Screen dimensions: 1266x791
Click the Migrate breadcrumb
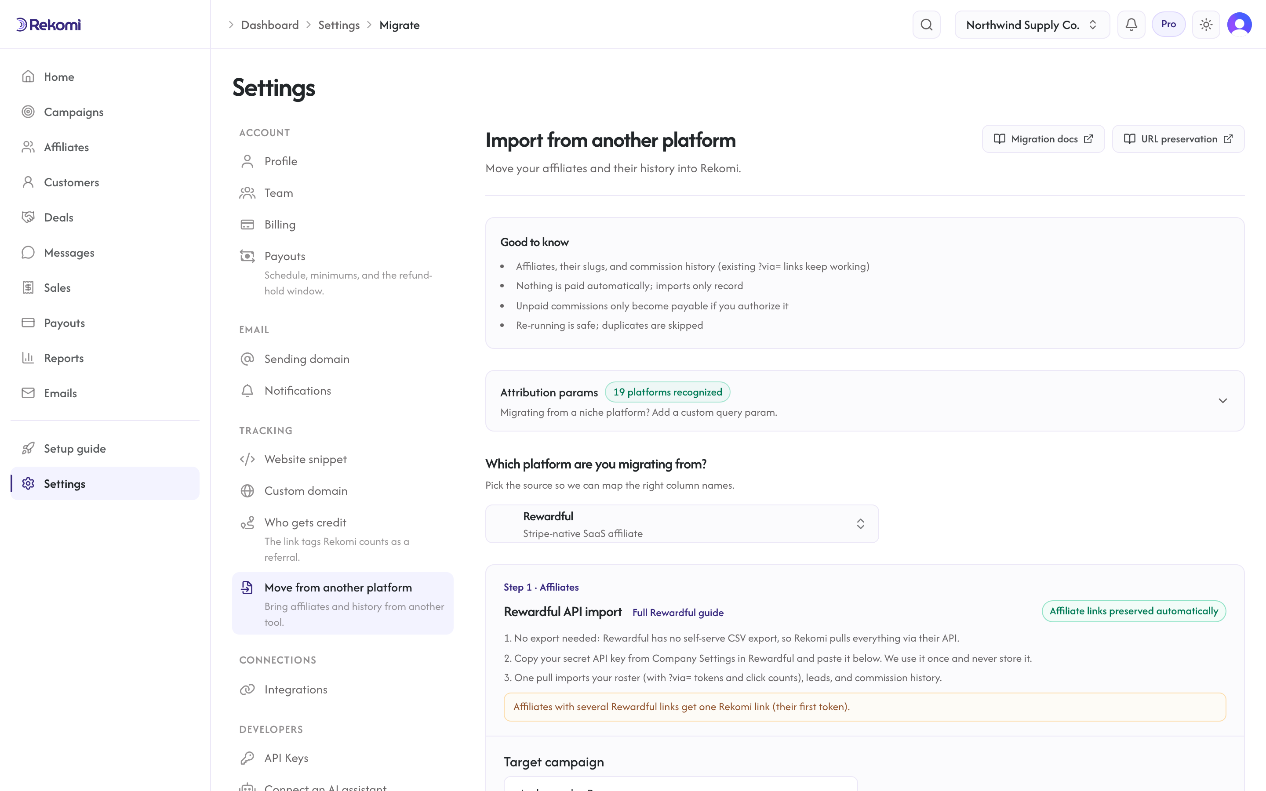[x=399, y=25]
